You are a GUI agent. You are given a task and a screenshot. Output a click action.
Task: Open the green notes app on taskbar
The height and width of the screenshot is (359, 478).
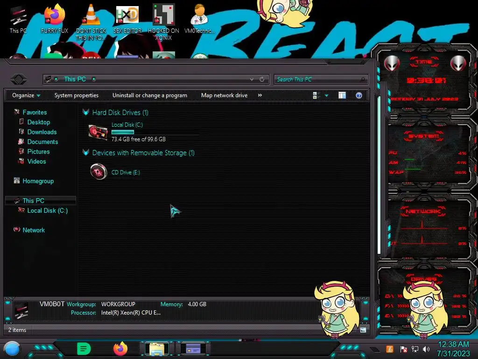(x=84, y=349)
